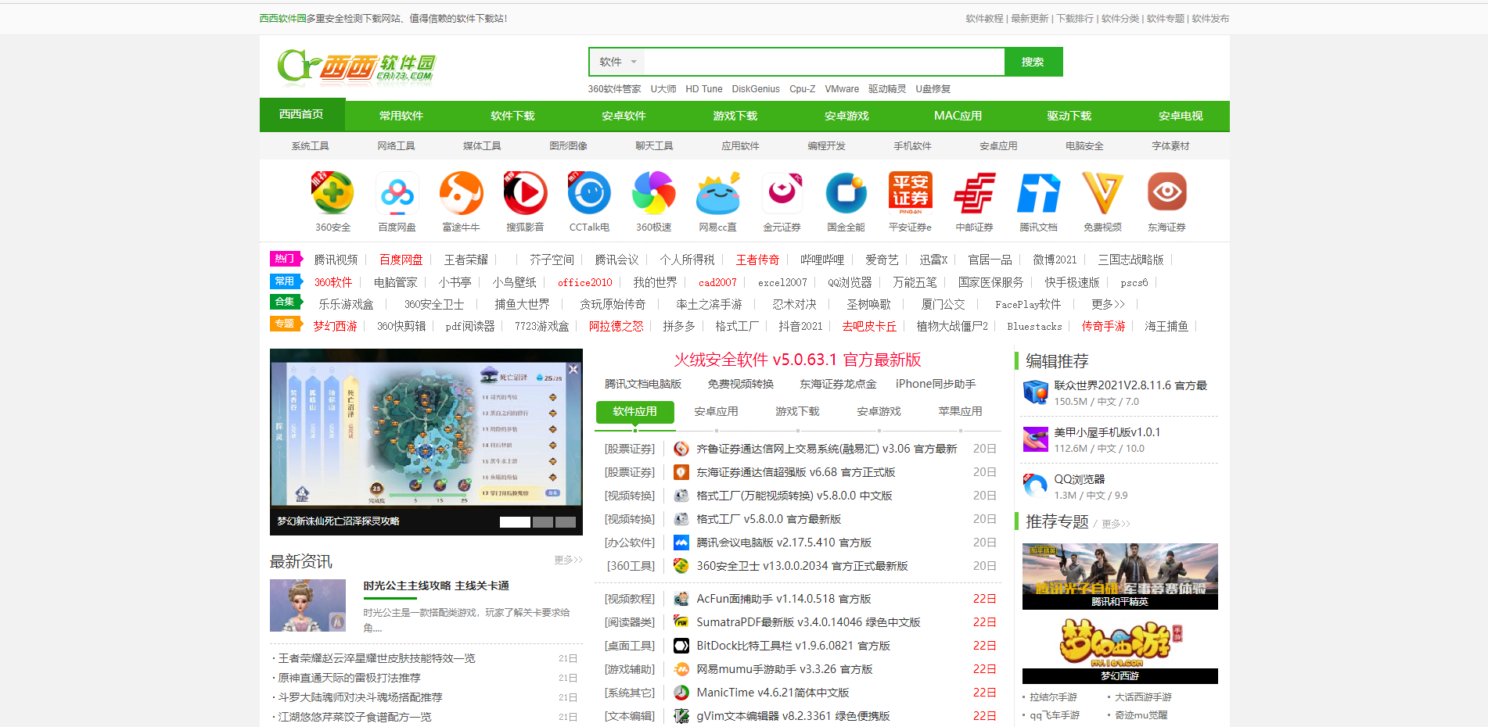
Task: Open the 网易cc直 app icon
Action: pos(718,193)
